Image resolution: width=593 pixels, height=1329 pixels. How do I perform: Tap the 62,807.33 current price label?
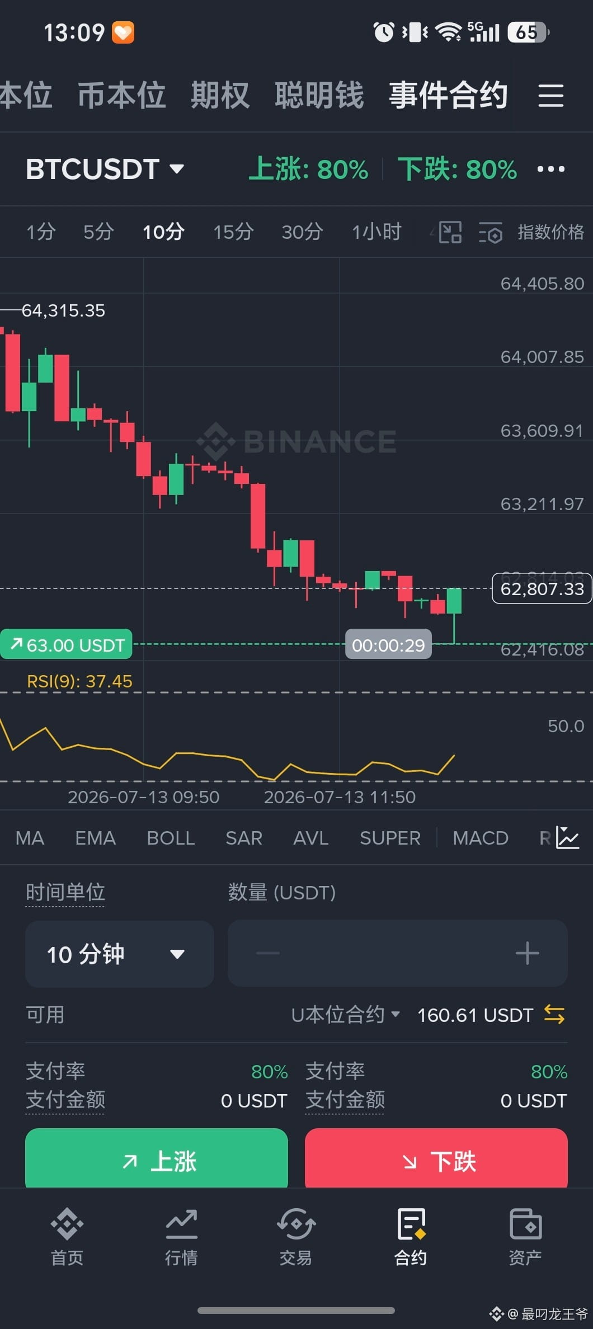(542, 588)
